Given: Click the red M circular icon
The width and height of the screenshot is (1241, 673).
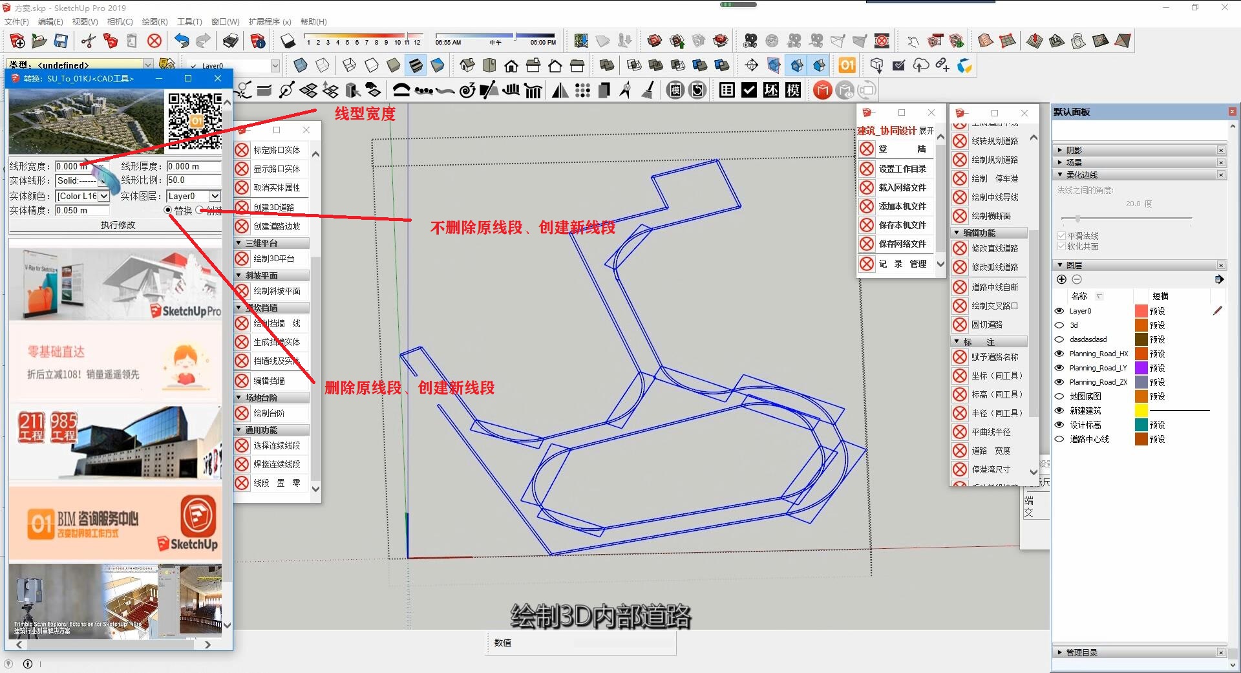Looking at the screenshot, I should (822, 90).
